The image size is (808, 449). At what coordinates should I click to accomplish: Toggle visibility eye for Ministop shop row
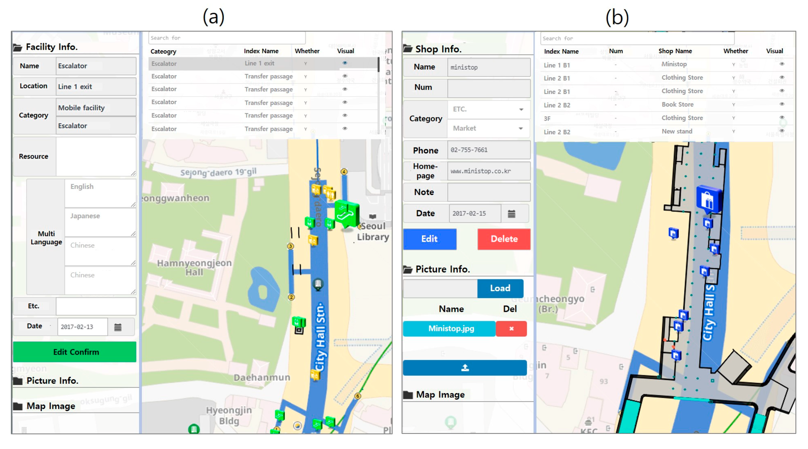[782, 64]
